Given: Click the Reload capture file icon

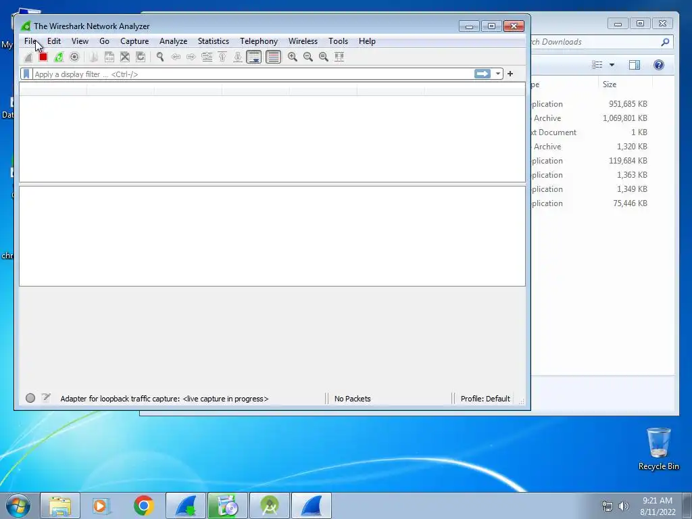Looking at the screenshot, I should click(141, 57).
